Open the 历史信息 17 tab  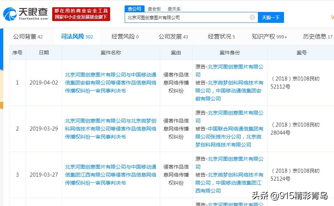click(318, 37)
